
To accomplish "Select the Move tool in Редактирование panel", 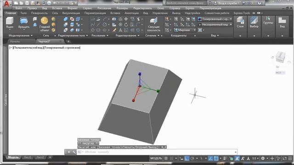I will [126, 19].
